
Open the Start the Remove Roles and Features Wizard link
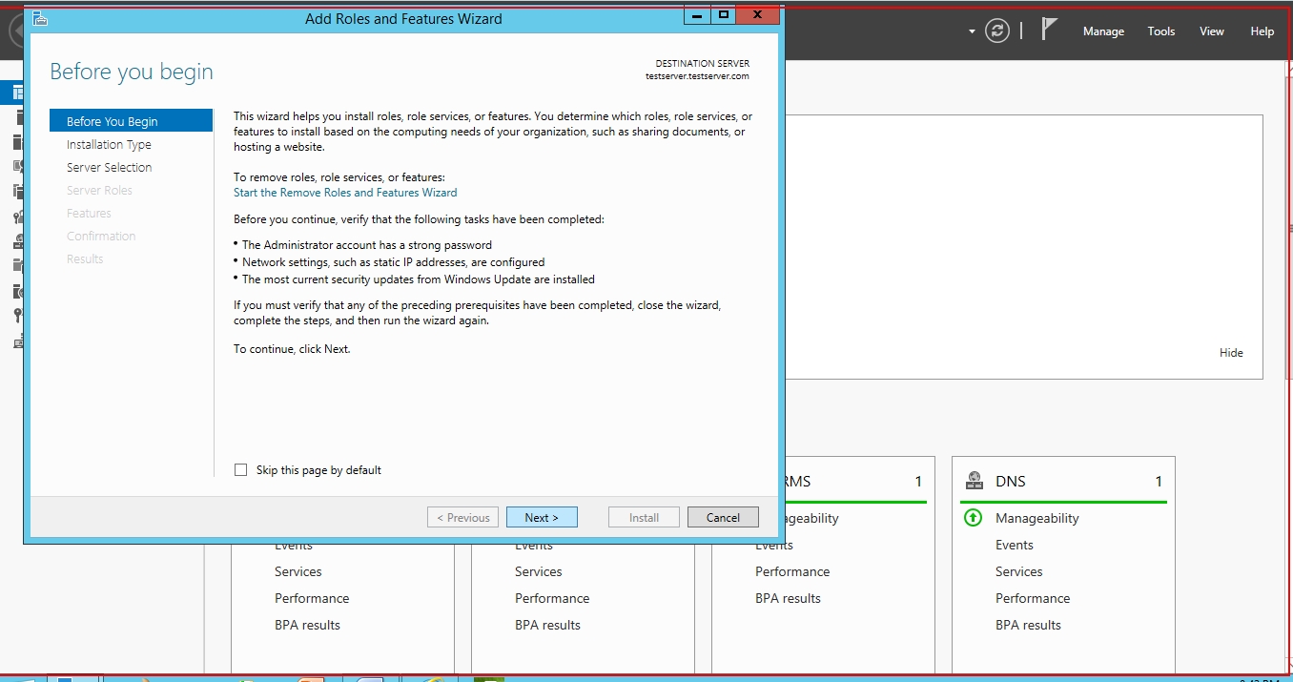tap(345, 193)
